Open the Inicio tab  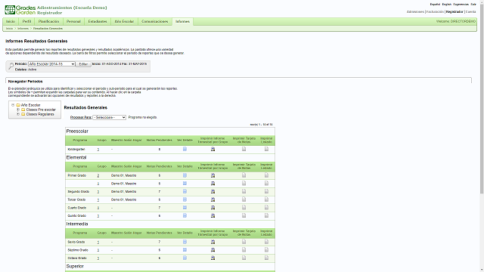(x=11, y=22)
